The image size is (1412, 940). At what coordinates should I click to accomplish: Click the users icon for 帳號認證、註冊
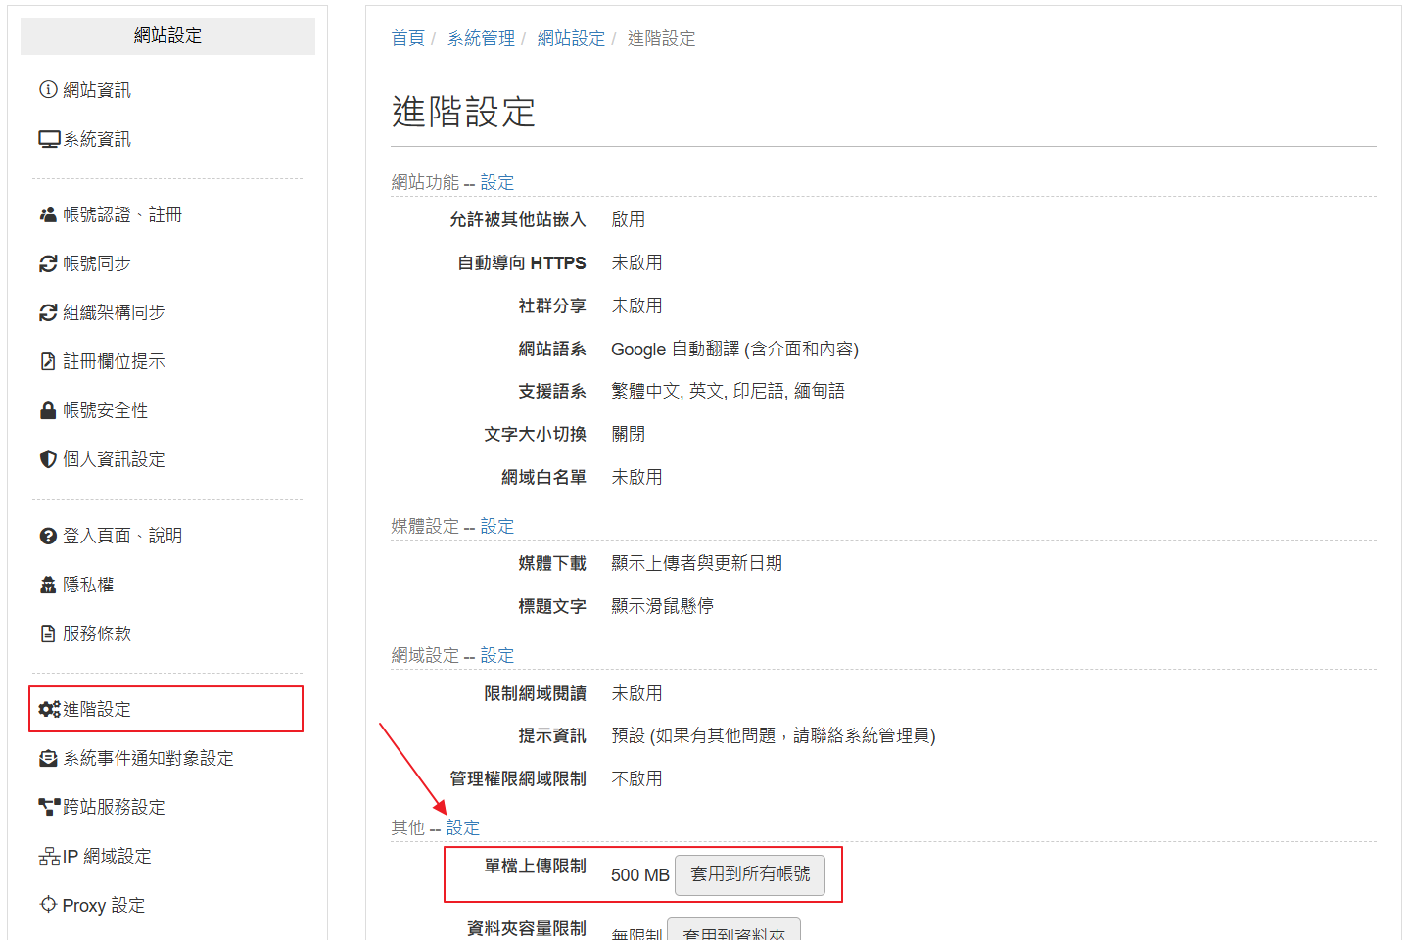[48, 214]
